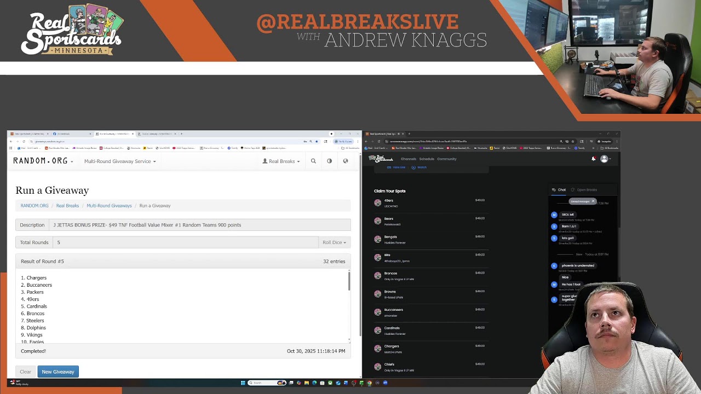Follow the RANDOM.ORG breadcrumb link
Image resolution: width=701 pixels, height=394 pixels.
(x=35, y=206)
